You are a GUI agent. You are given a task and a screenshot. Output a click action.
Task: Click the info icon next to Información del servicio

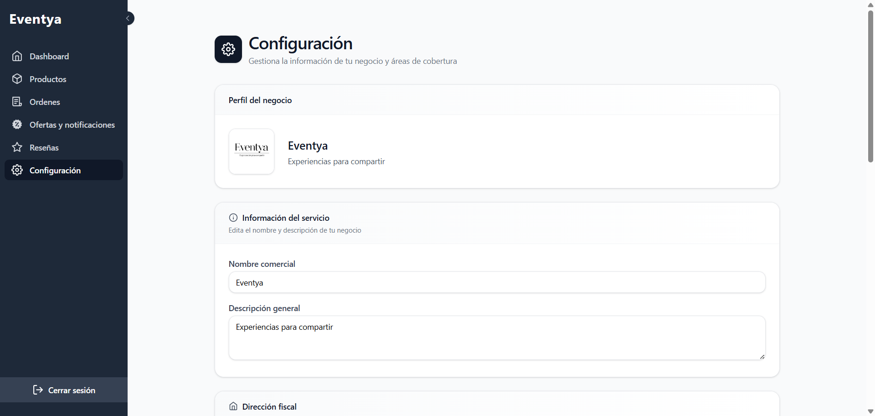point(233,218)
